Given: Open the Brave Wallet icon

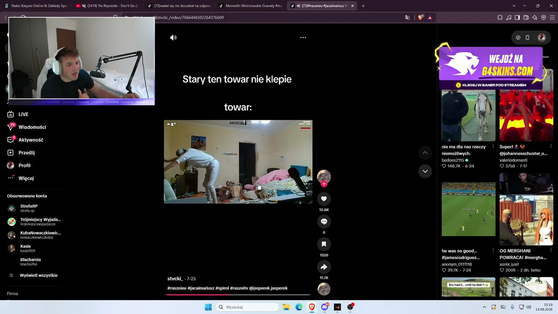Looking at the screenshot, I should pos(526,17).
